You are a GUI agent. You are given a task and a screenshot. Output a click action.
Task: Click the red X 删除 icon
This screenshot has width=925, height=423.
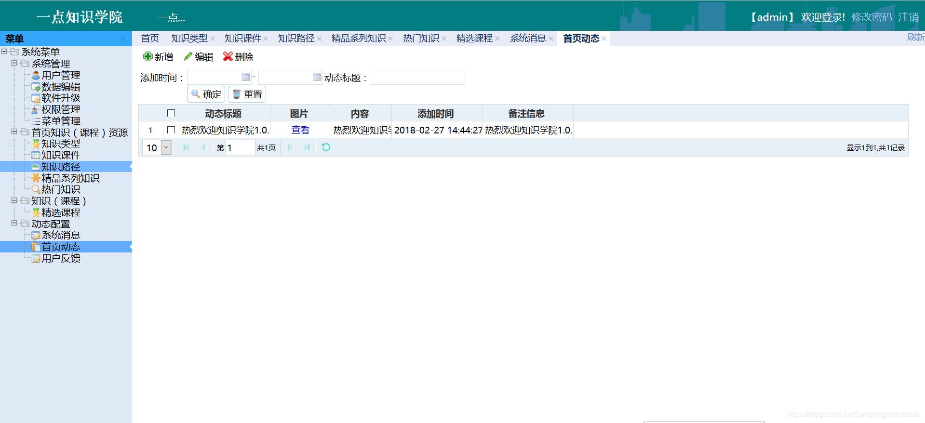[x=228, y=56]
